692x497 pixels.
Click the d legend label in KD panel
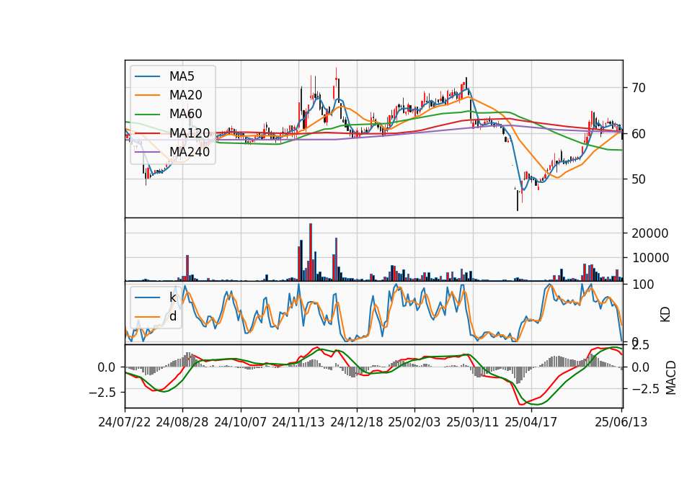coord(173,316)
